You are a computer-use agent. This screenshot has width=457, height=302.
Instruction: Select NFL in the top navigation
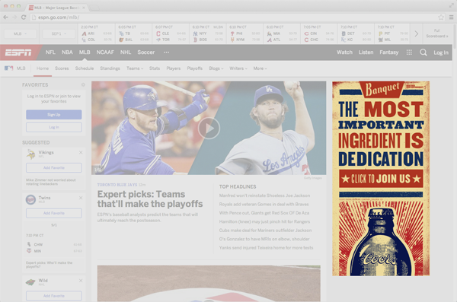tap(50, 52)
